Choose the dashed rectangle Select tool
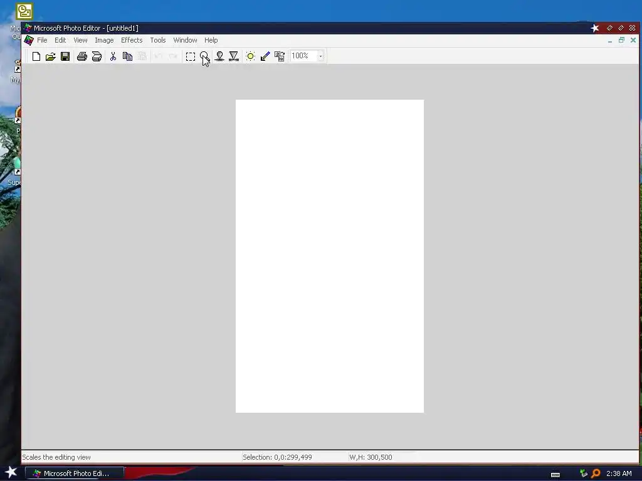 (191, 56)
